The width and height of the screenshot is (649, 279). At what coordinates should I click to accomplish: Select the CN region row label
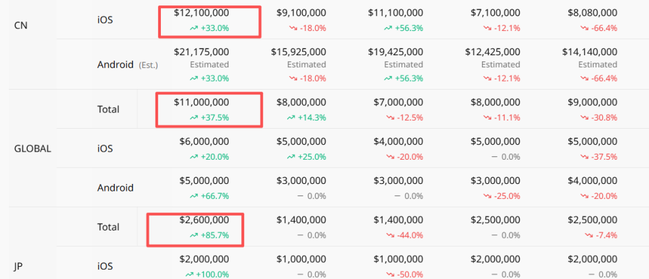coord(21,25)
